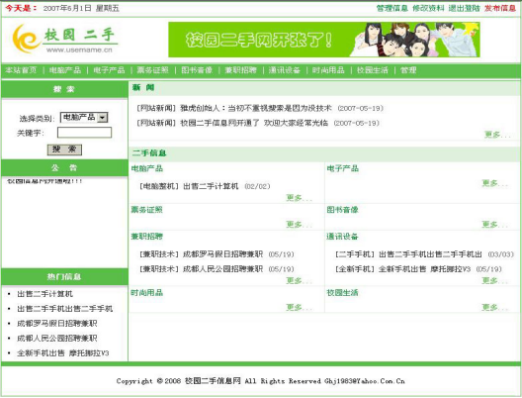Open news 校园二手信息网开通了

(254, 123)
